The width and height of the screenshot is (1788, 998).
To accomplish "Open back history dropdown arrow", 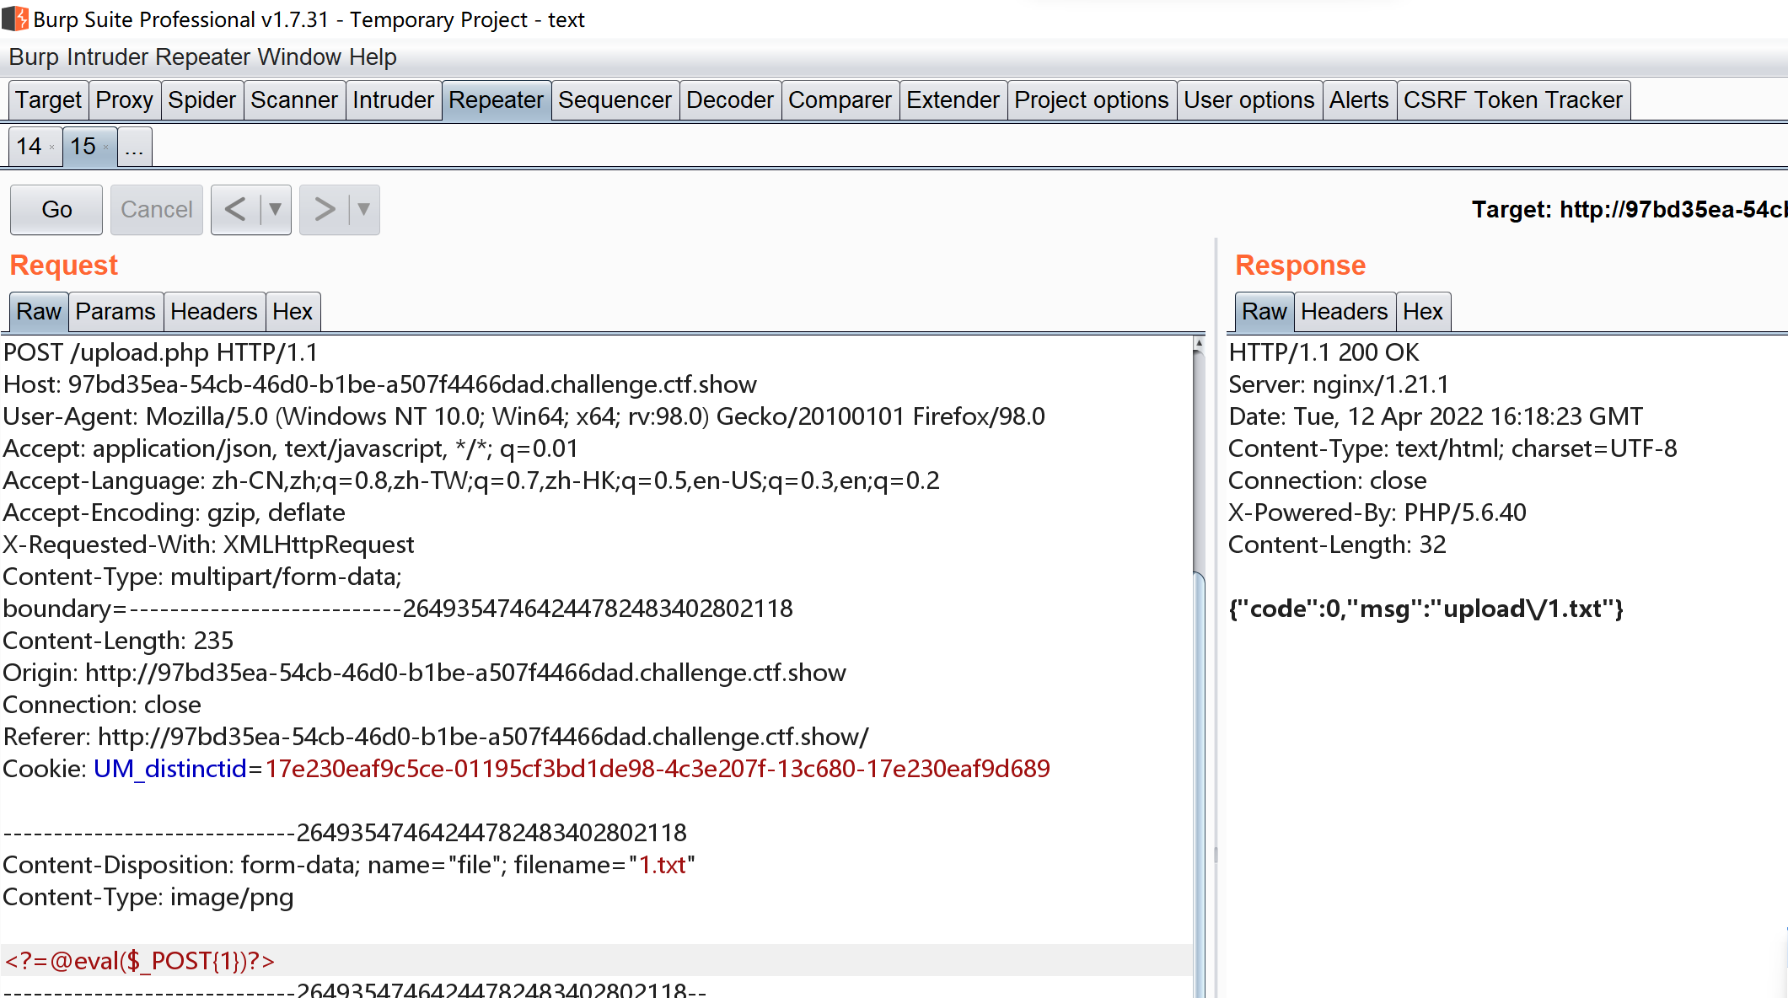I will tap(275, 210).
